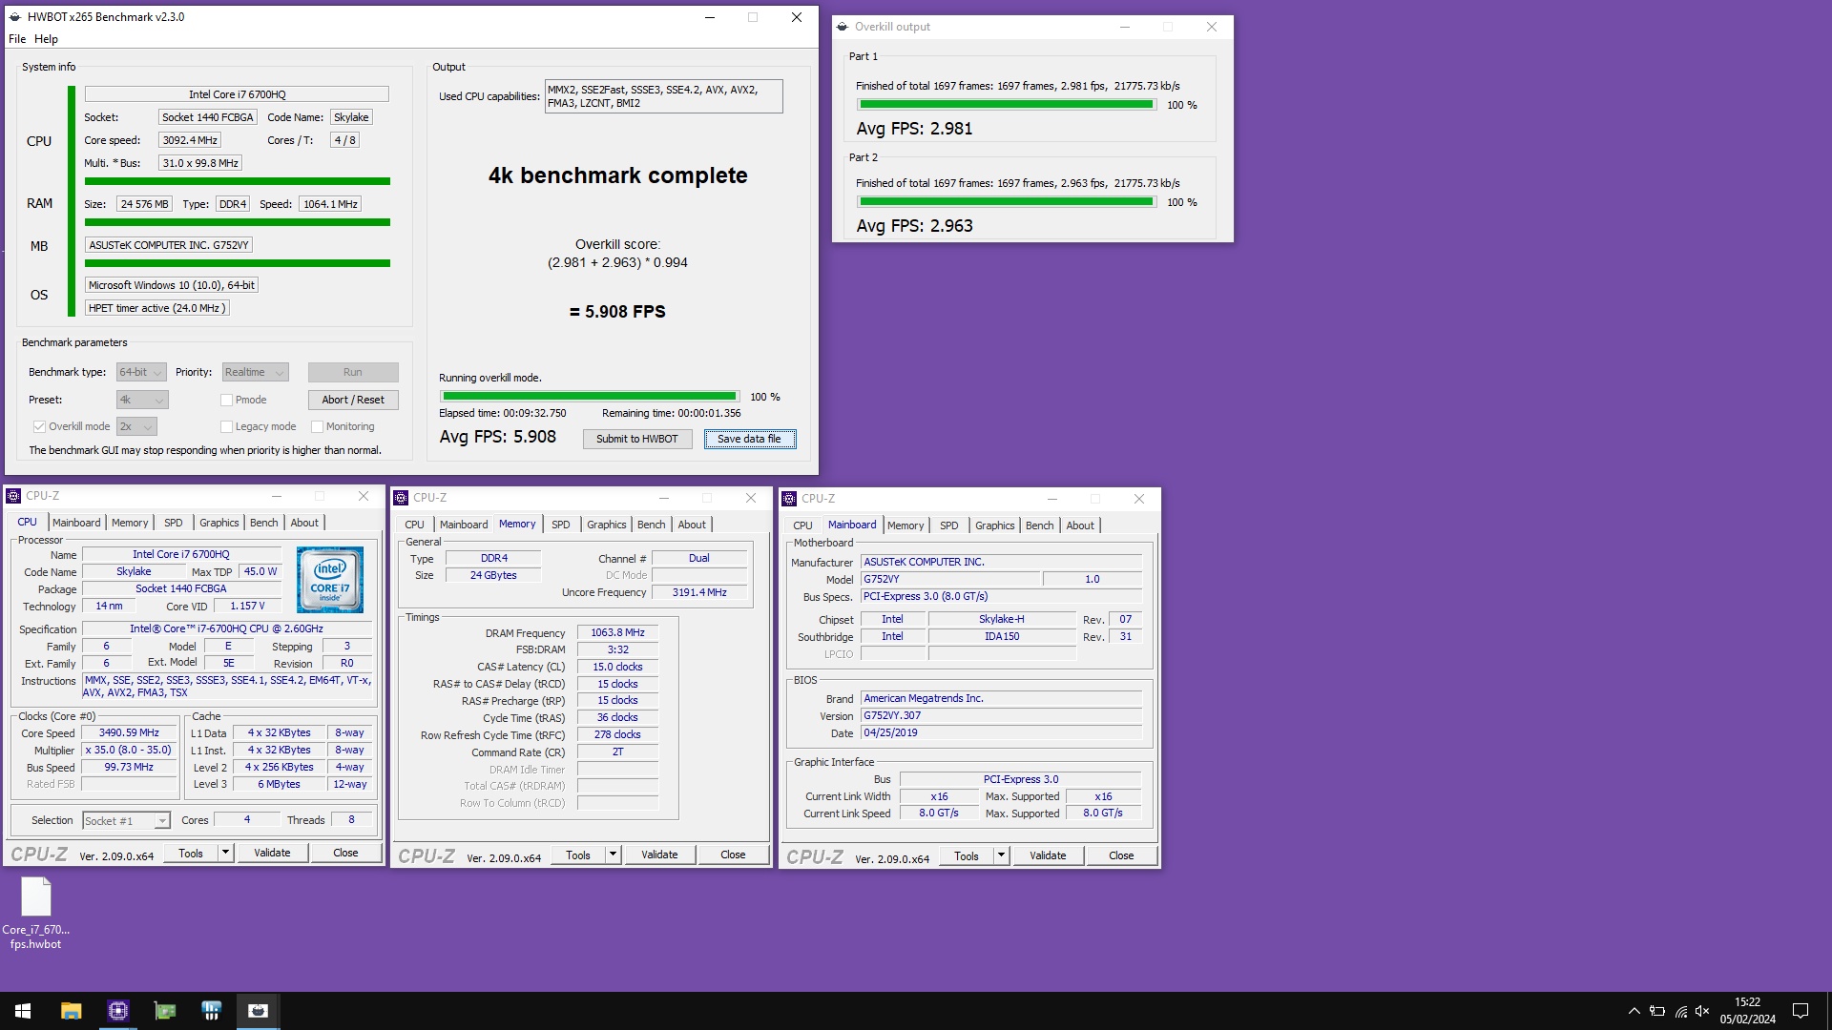Show hidden system tray icons
1832x1030 pixels.
click(1634, 1011)
